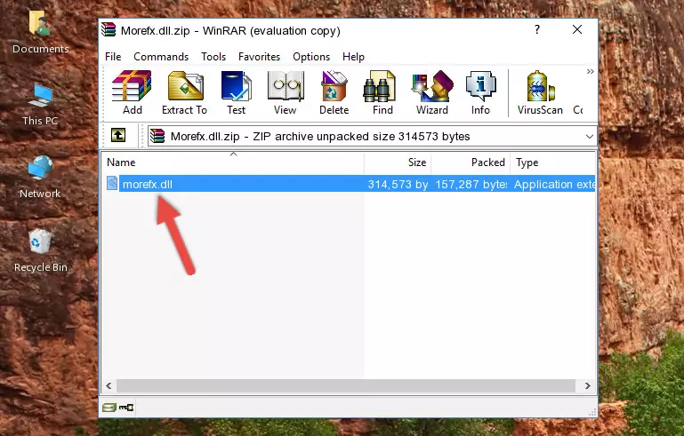Click the Application extension type cell
Screen dimensions: 684x436
pos(554,184)
